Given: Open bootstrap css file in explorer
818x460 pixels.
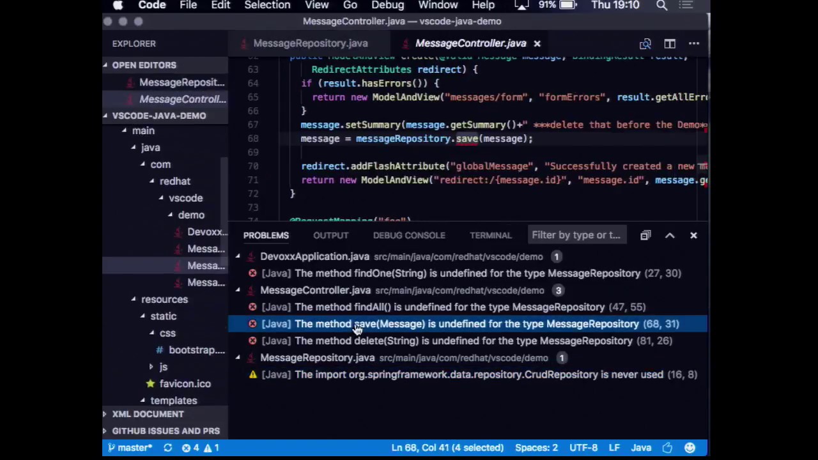Looking at the screenshot, I should 196,350.
